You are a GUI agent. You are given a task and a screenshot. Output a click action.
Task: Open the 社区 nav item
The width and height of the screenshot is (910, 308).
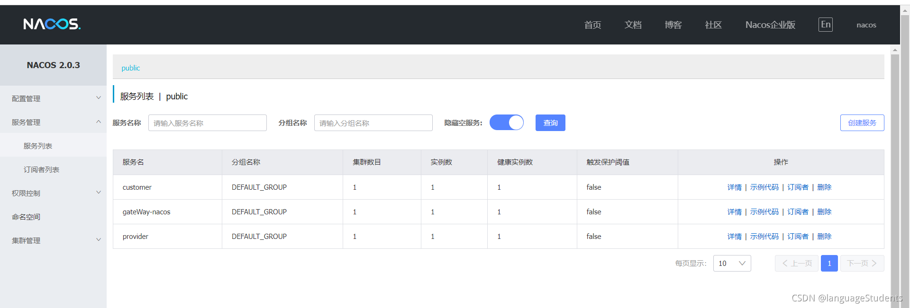(713, 25)
